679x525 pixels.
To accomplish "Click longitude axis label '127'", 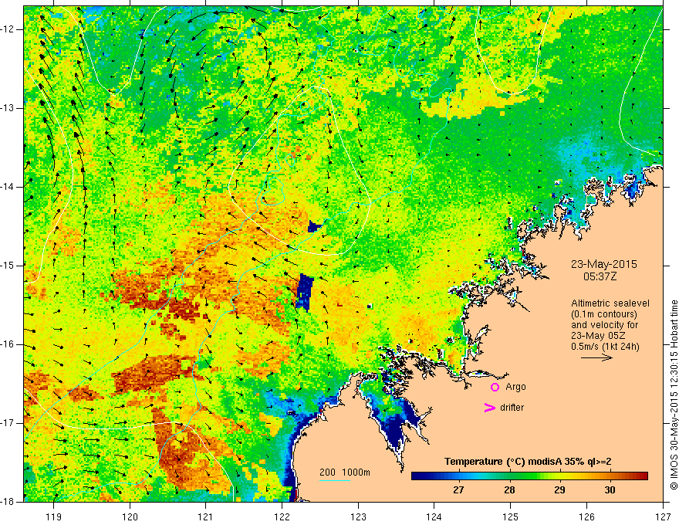I will pos(663,517).
